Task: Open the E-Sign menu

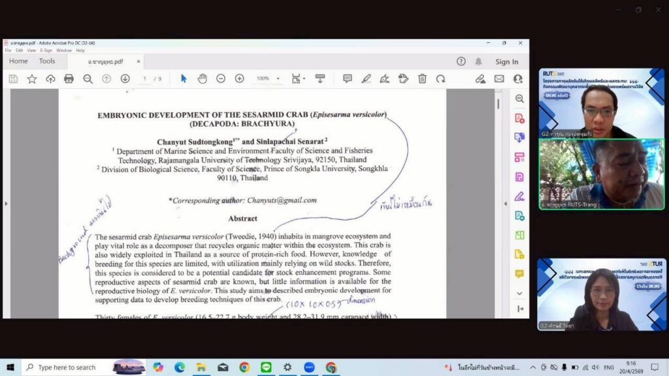Action: pos(46,50)
